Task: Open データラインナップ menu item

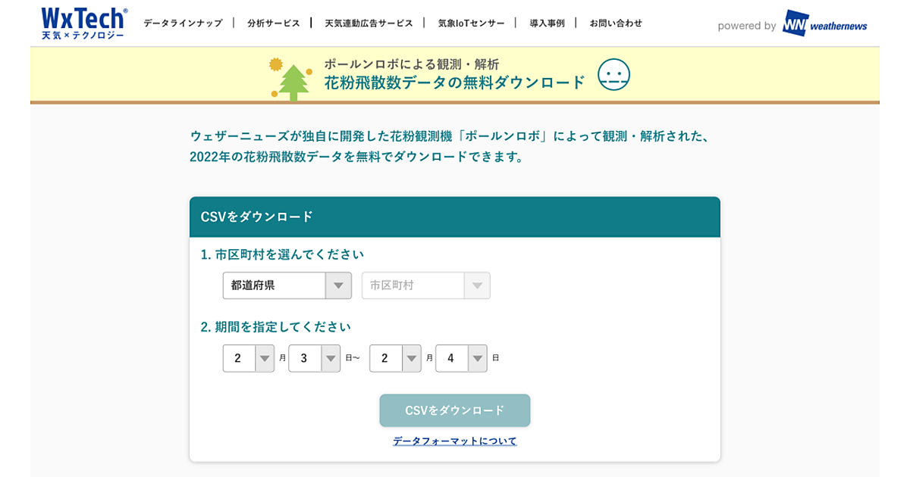Action: (x=183, y=23)
